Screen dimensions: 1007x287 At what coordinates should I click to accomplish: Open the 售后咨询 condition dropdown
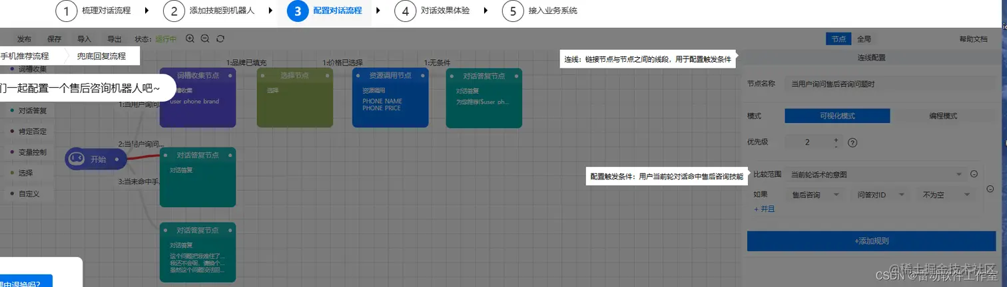[x=815, y=195]
